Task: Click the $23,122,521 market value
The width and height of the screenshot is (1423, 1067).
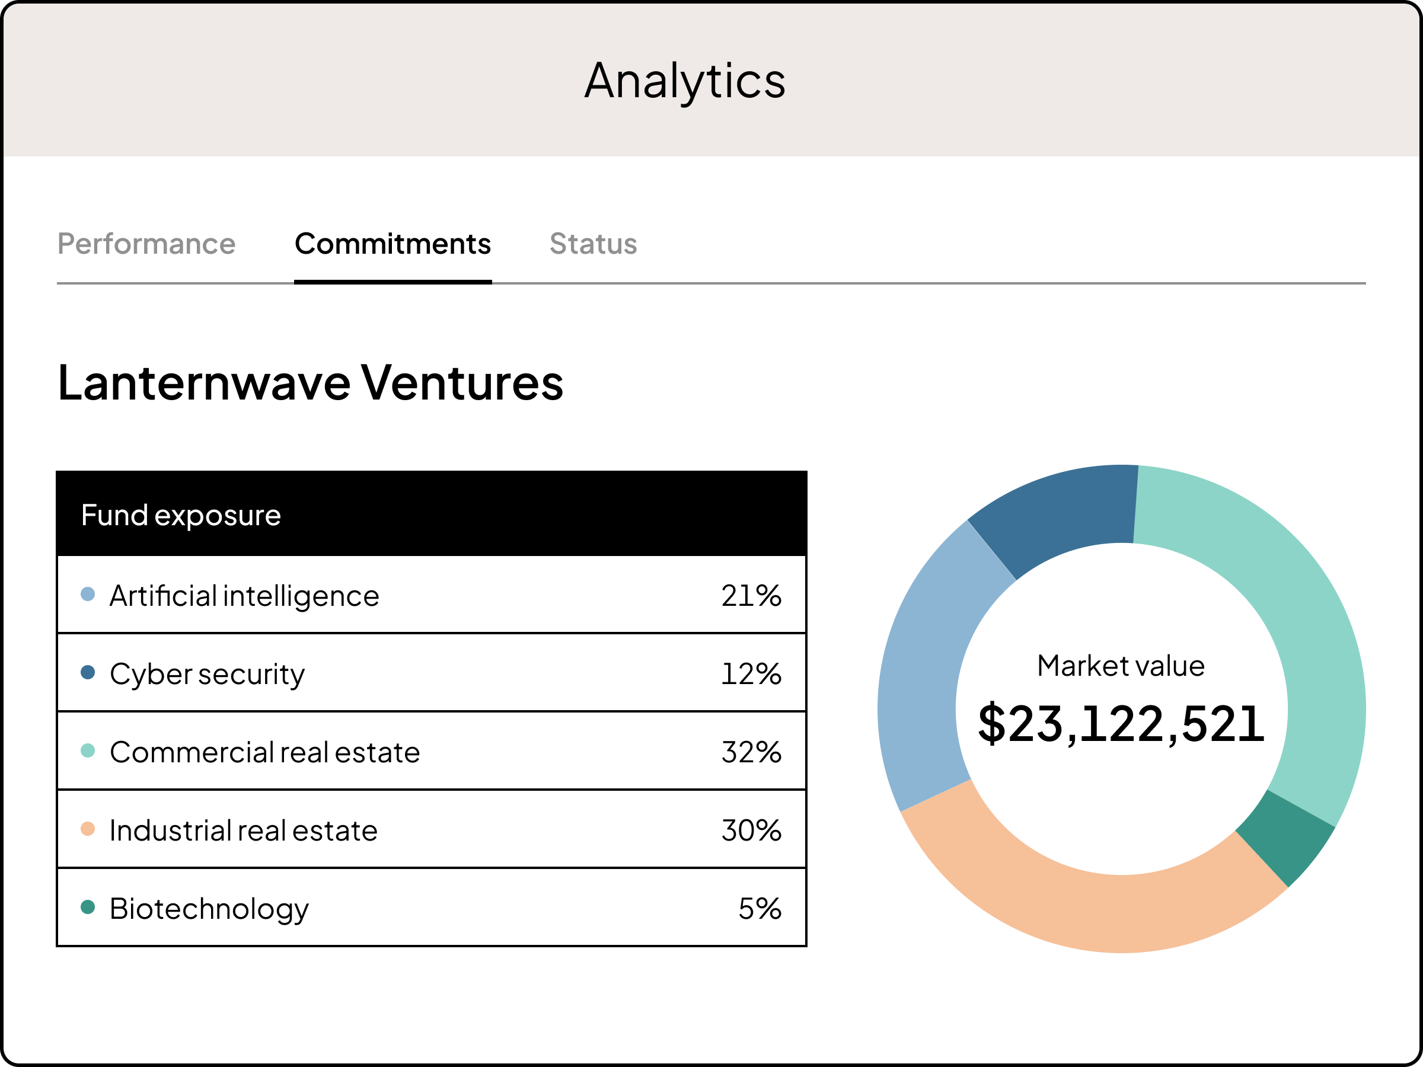Action: (x=1121, y=724)
